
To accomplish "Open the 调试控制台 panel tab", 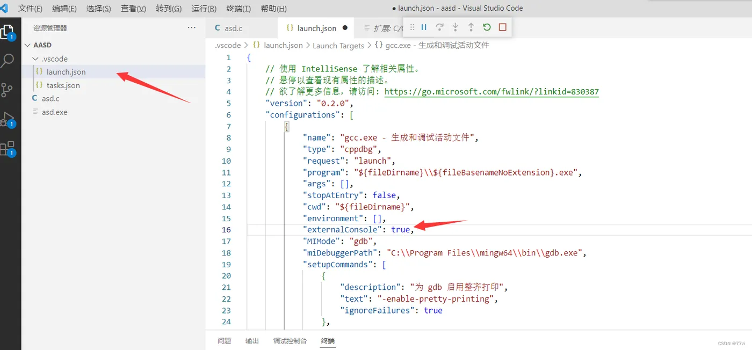I will [x=290, y=341].
